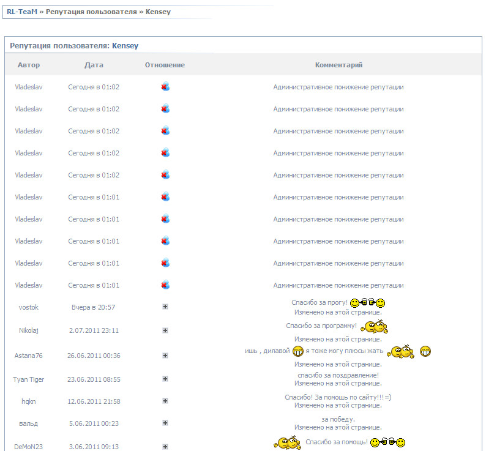Click hugging smileys before 'Спасибо за помощь!'
Screen dimensions: 486x451
287,442
